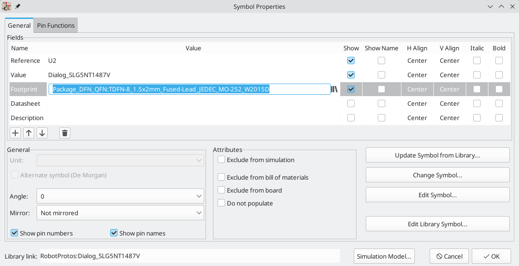Enable Exclude from simulation
The height and width of the screenshot is (266, 519).
pos(221,160)
